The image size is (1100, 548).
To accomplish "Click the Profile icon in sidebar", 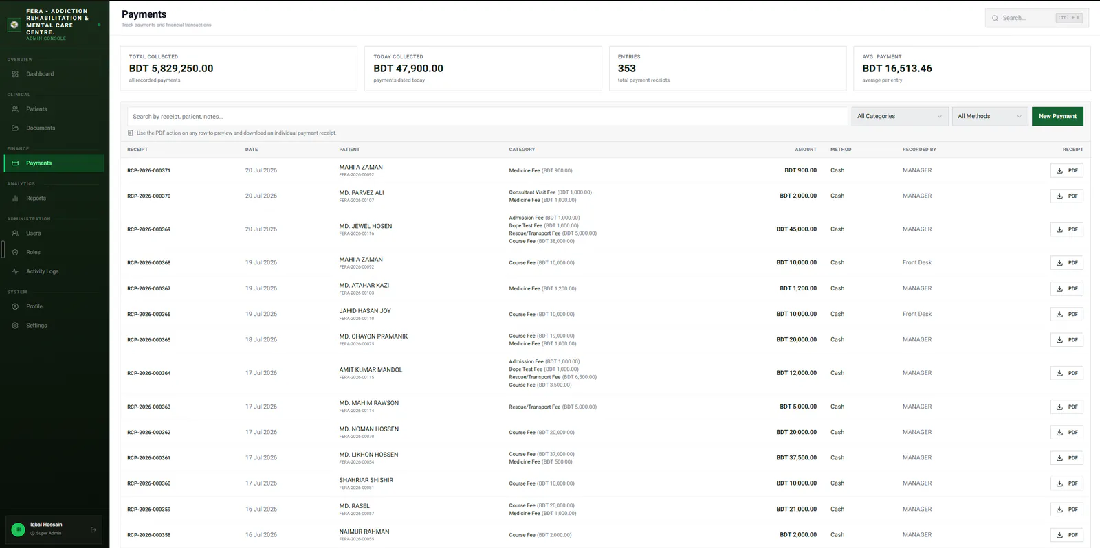I will [x=15, y=307].
